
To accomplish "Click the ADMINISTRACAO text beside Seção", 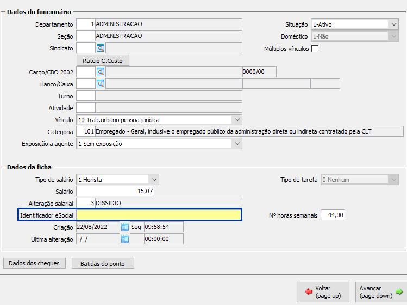I will click(x=119, y=36).
